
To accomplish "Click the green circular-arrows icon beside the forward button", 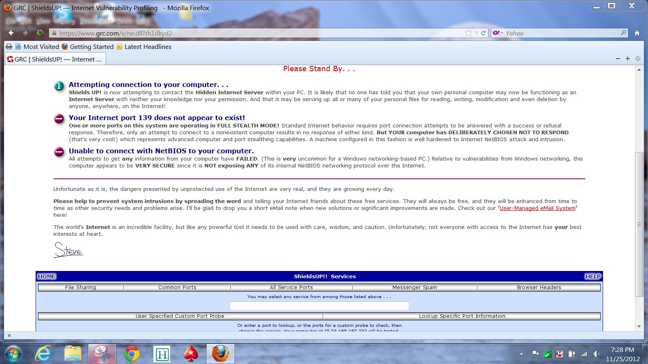I will (40, 33).
